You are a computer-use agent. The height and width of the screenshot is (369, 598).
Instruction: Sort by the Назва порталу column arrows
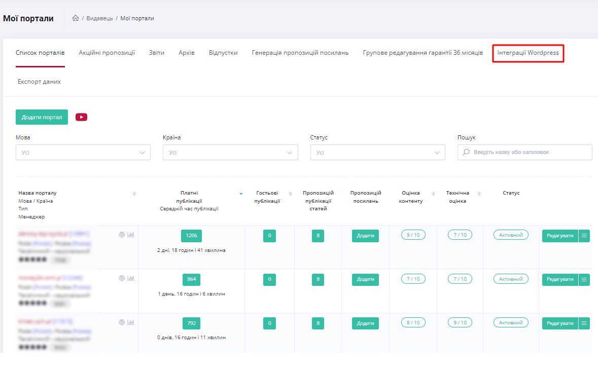[x=134, y=194]
